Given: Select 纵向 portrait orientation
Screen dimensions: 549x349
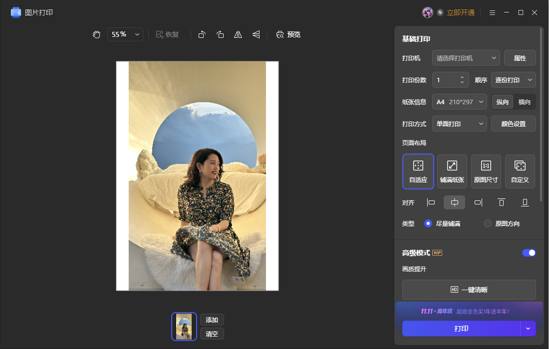Looking at the screenshot, I should point(503,102).
